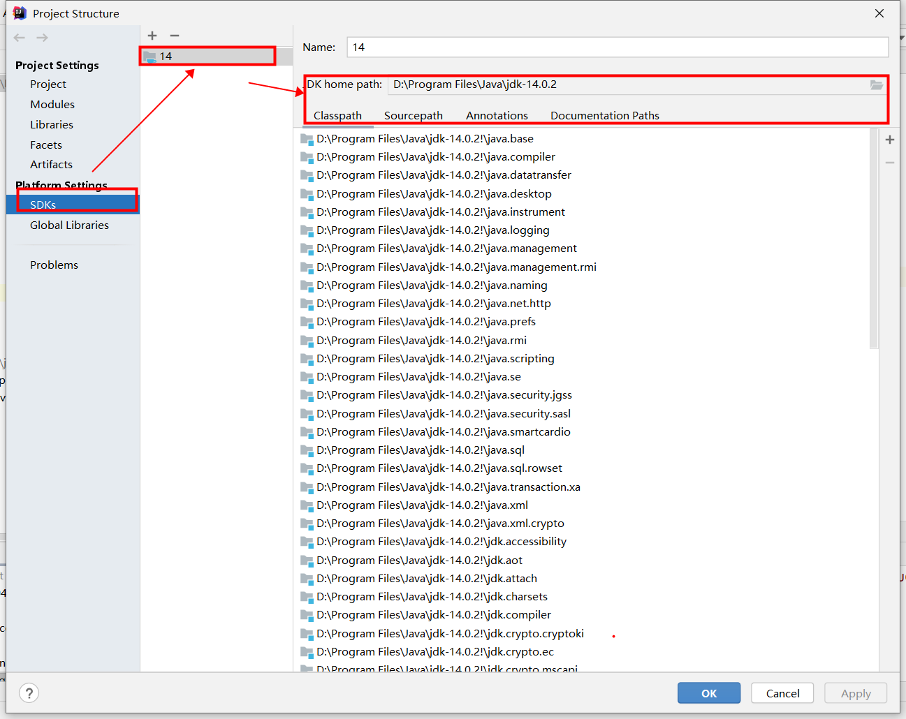The image size is (906, 719).
Task: Open Artifacts settings
Action: [x=51, y=164]
